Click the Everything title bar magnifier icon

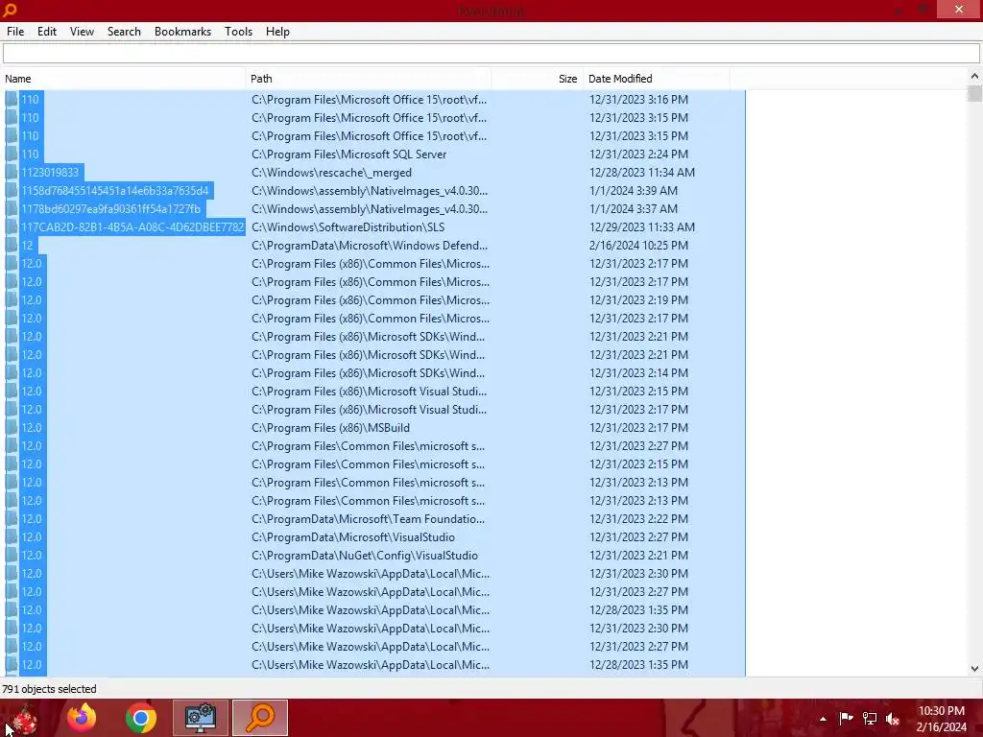[x=10, y=10]
